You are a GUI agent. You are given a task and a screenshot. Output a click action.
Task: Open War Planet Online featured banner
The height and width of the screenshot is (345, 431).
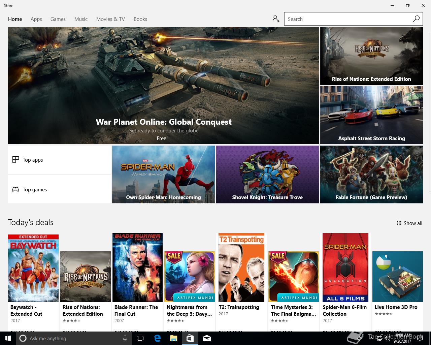(x=163, y=86)
